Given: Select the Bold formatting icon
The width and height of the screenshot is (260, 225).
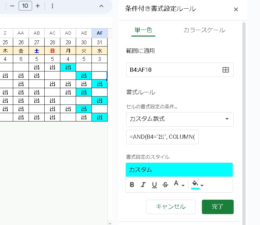Looking at the screenshot, I should pyautogui.click(x=131, y=185).
